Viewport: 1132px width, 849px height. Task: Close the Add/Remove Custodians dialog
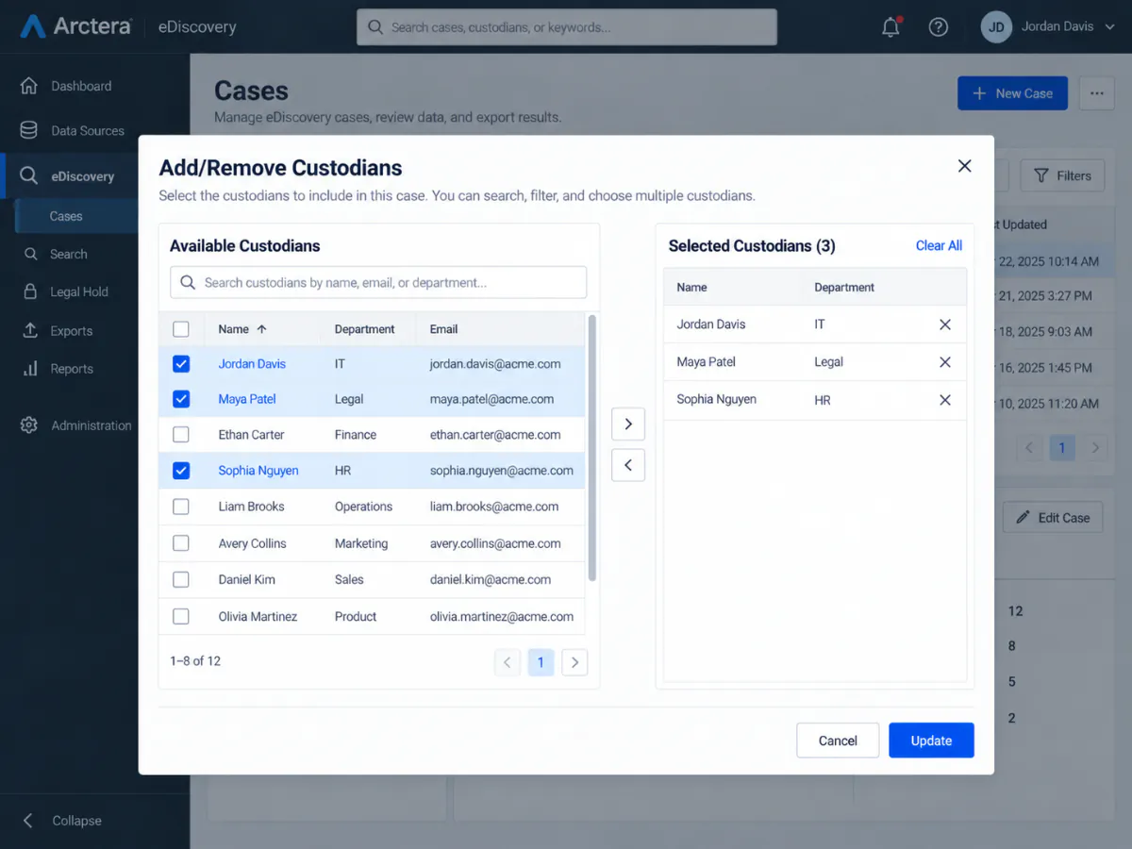(964, 166)
